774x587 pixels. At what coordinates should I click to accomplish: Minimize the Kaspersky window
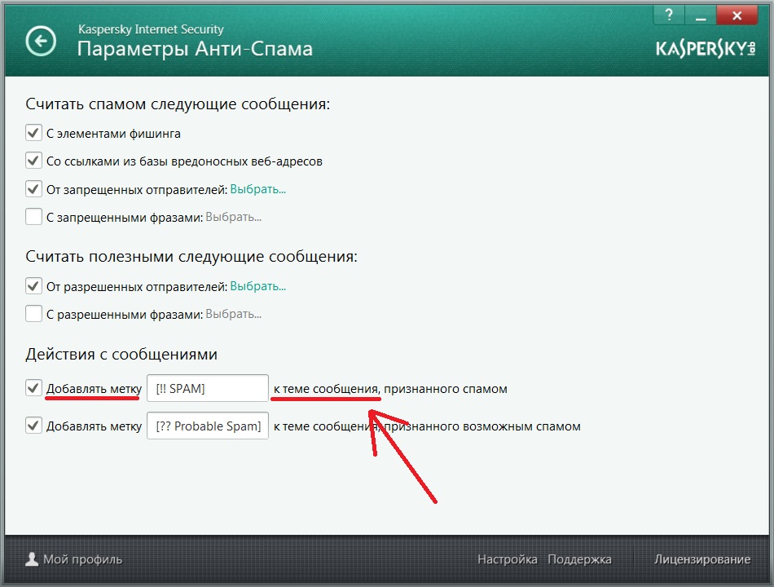[x=701, y=15]
